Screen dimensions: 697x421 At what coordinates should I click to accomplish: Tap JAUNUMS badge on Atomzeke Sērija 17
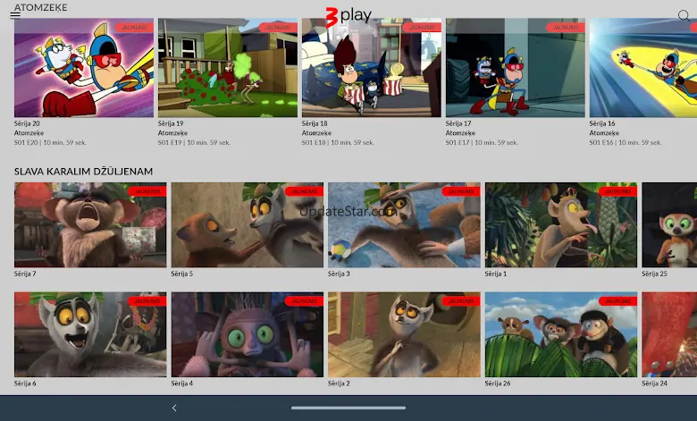566,28
